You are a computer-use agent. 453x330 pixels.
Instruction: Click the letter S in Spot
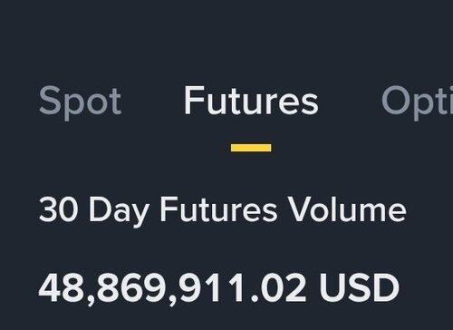(50, 101)
